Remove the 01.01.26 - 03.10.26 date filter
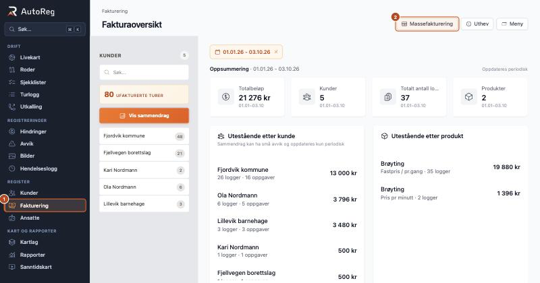The image size is (540, 283). point(276,52)
